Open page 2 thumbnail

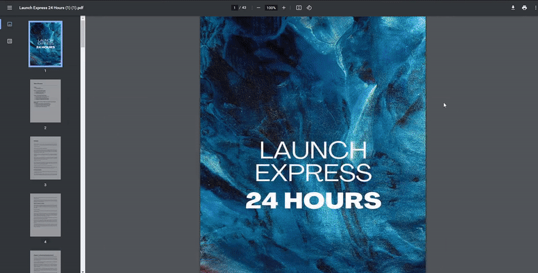45,101
